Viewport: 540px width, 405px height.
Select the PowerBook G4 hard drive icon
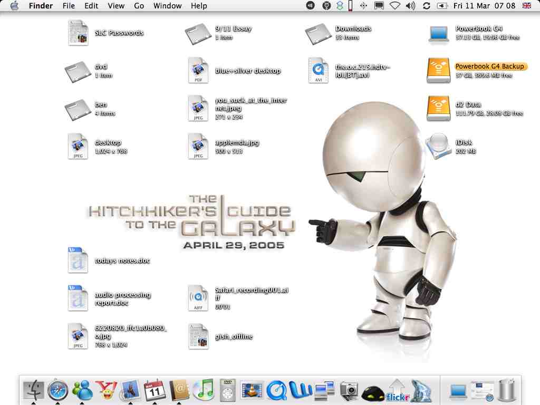tap(438, 33)
